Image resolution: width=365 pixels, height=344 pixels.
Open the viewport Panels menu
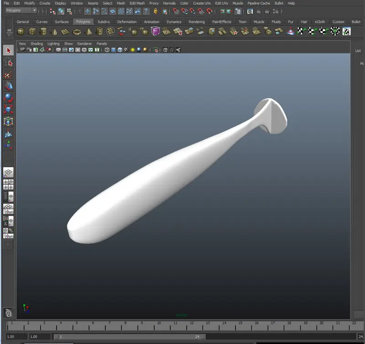pyautogui.click(x=101, y=44)
